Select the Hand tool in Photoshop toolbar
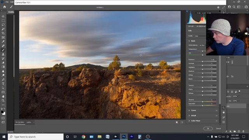Screen dimensions: 249x140 pos(3,96)
